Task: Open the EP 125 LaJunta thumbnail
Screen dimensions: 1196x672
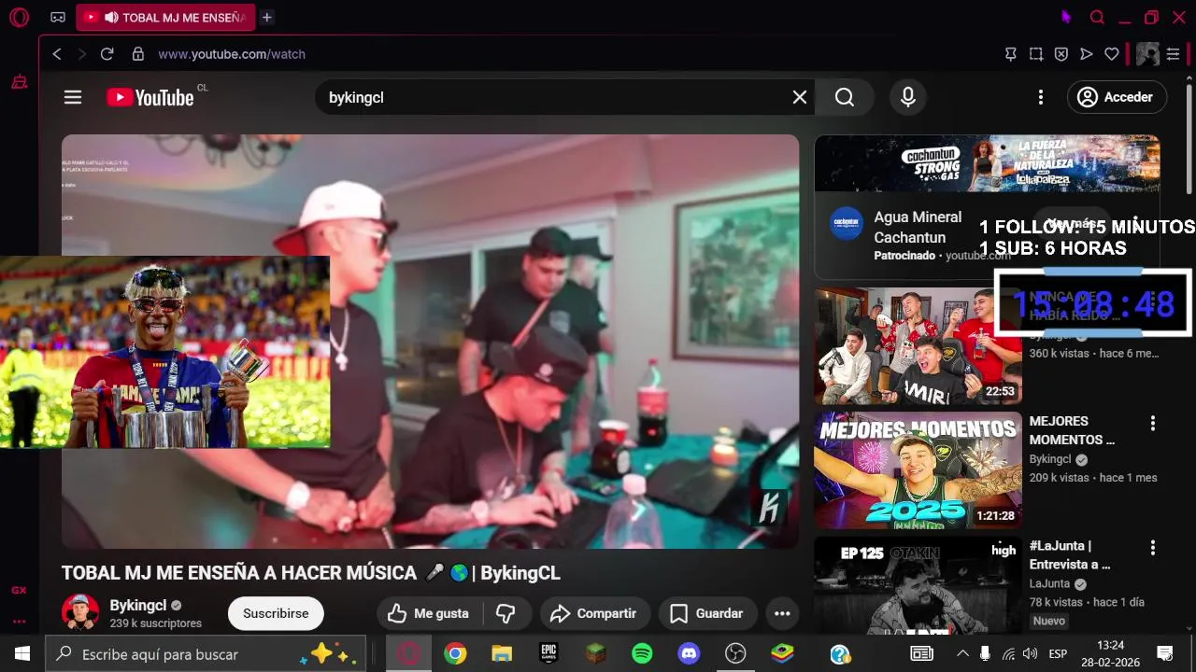Action: coord(918,585)
